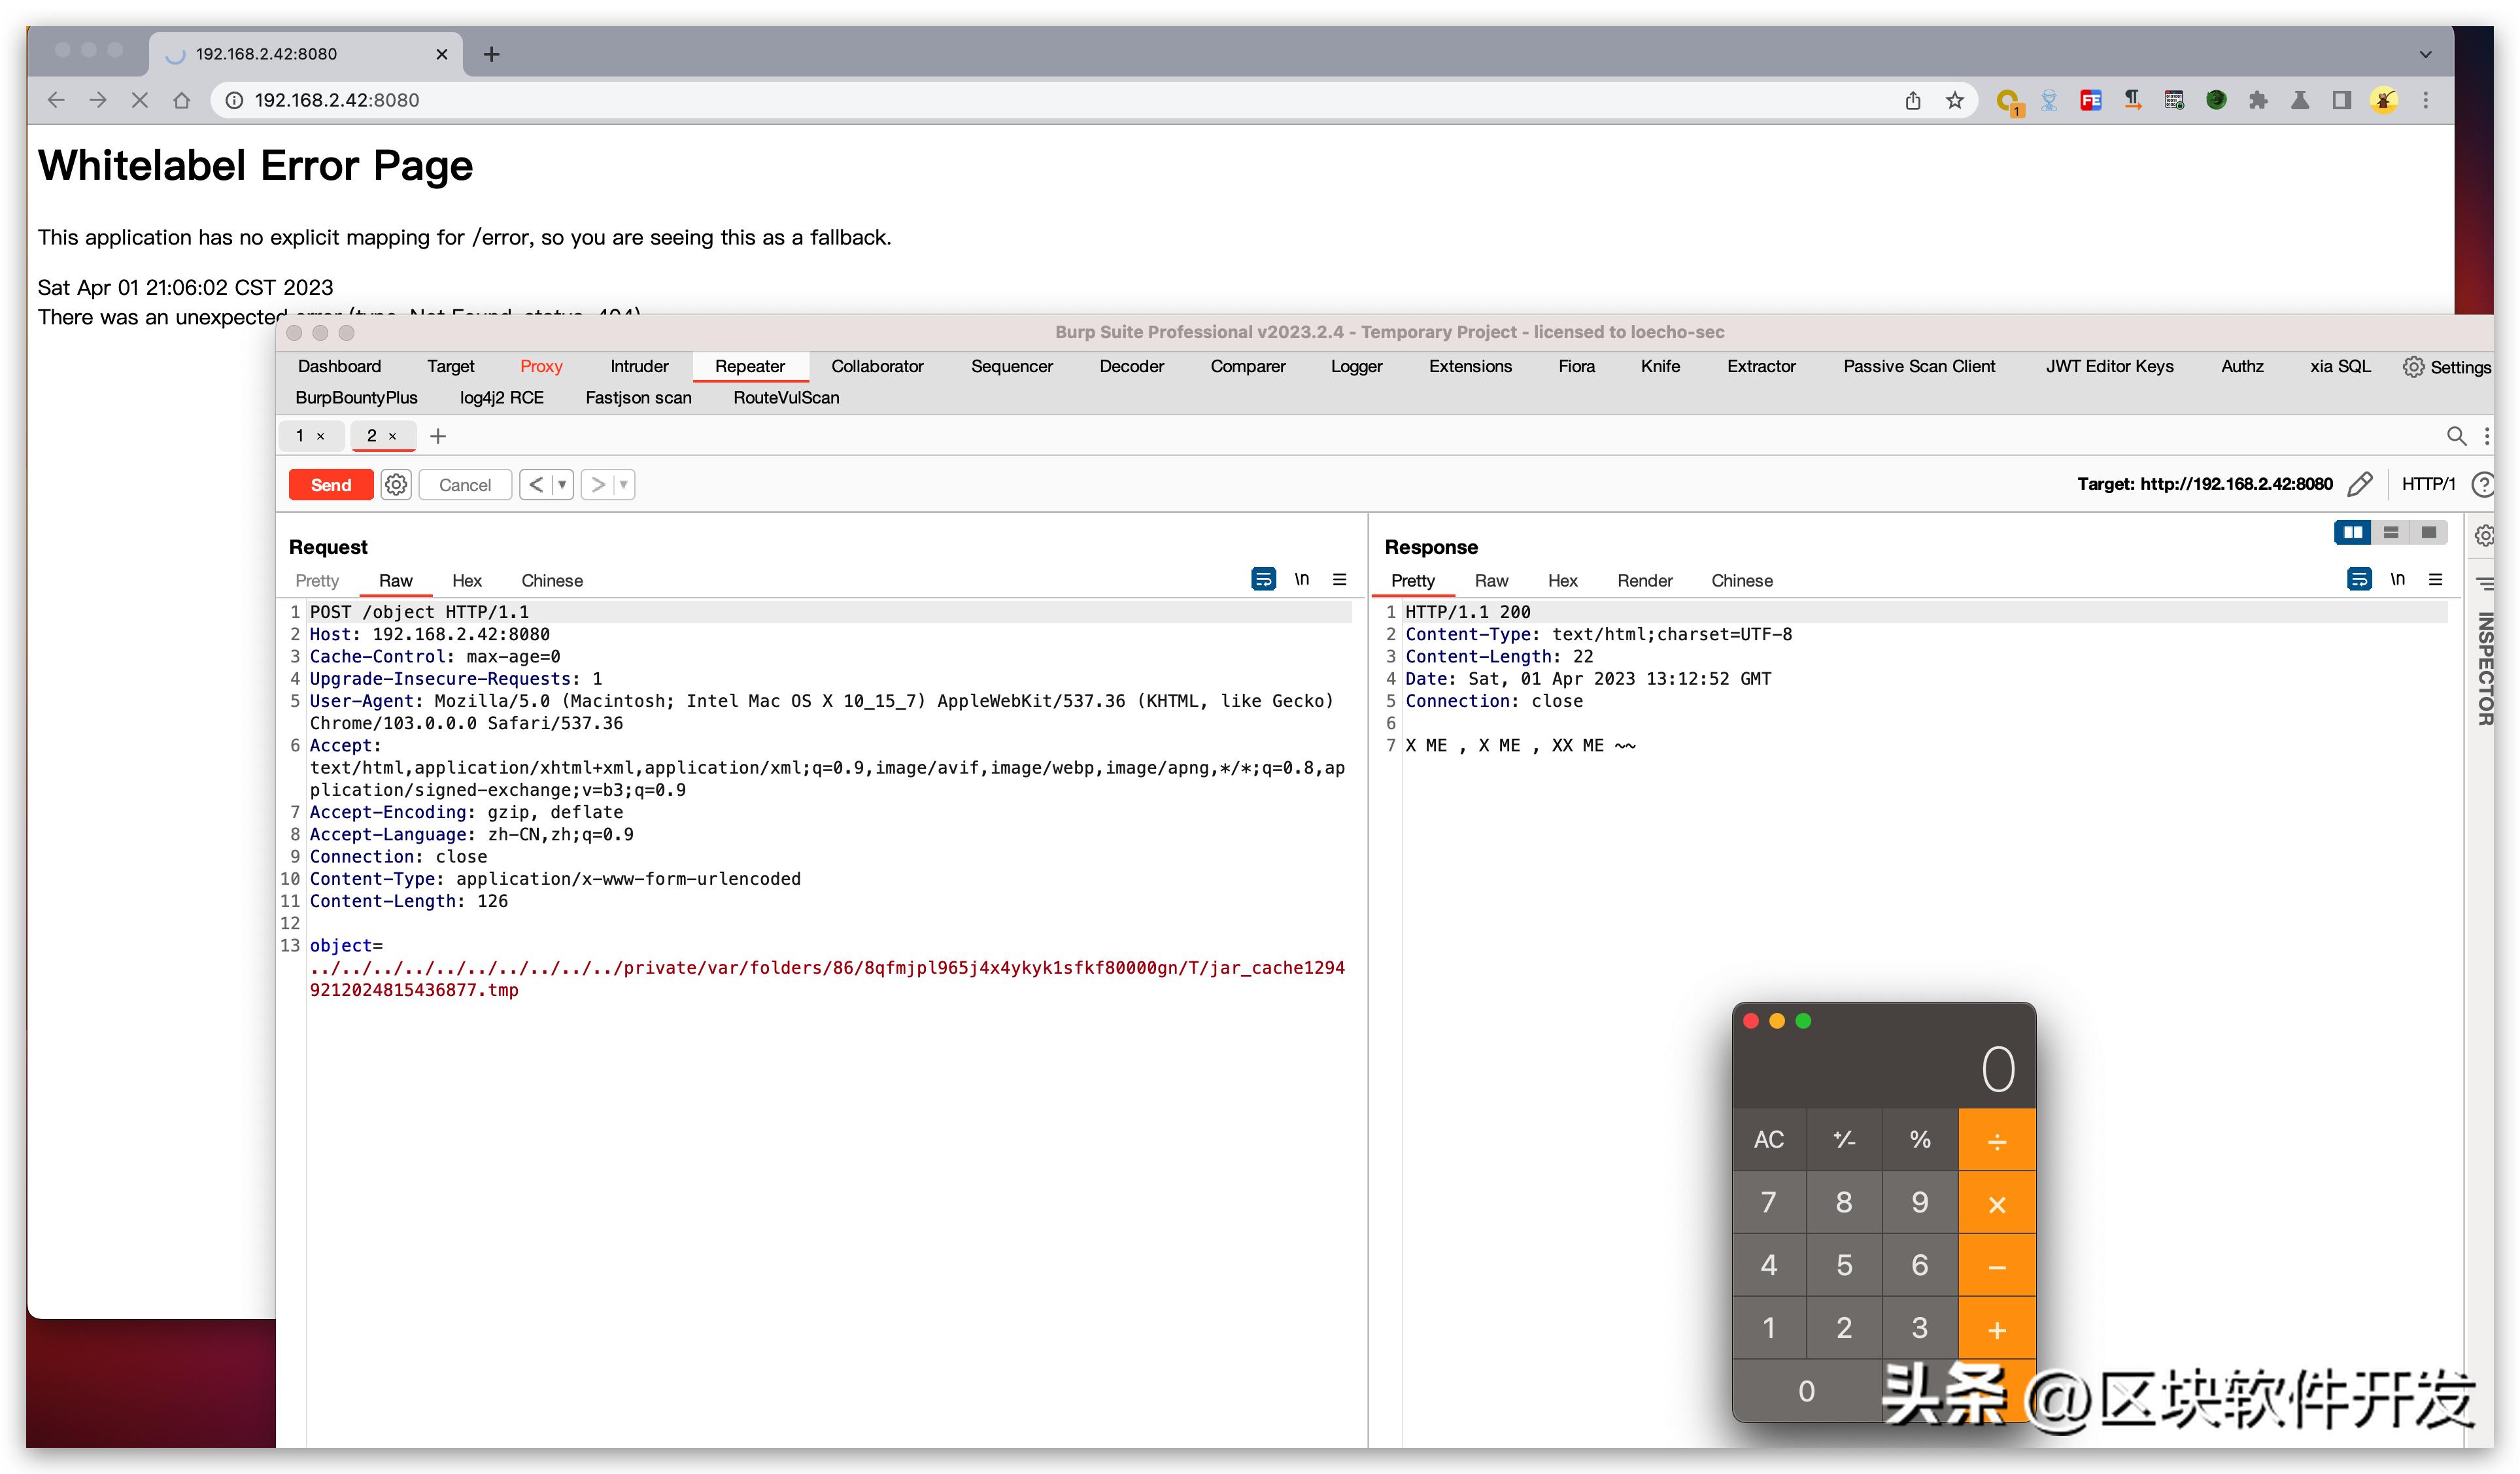Open the HTTP/1 protocol dropdown
The image size is (2520, 1474).
[2430, 484]
